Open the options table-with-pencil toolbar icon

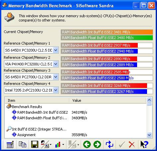(x=10, y=144)
